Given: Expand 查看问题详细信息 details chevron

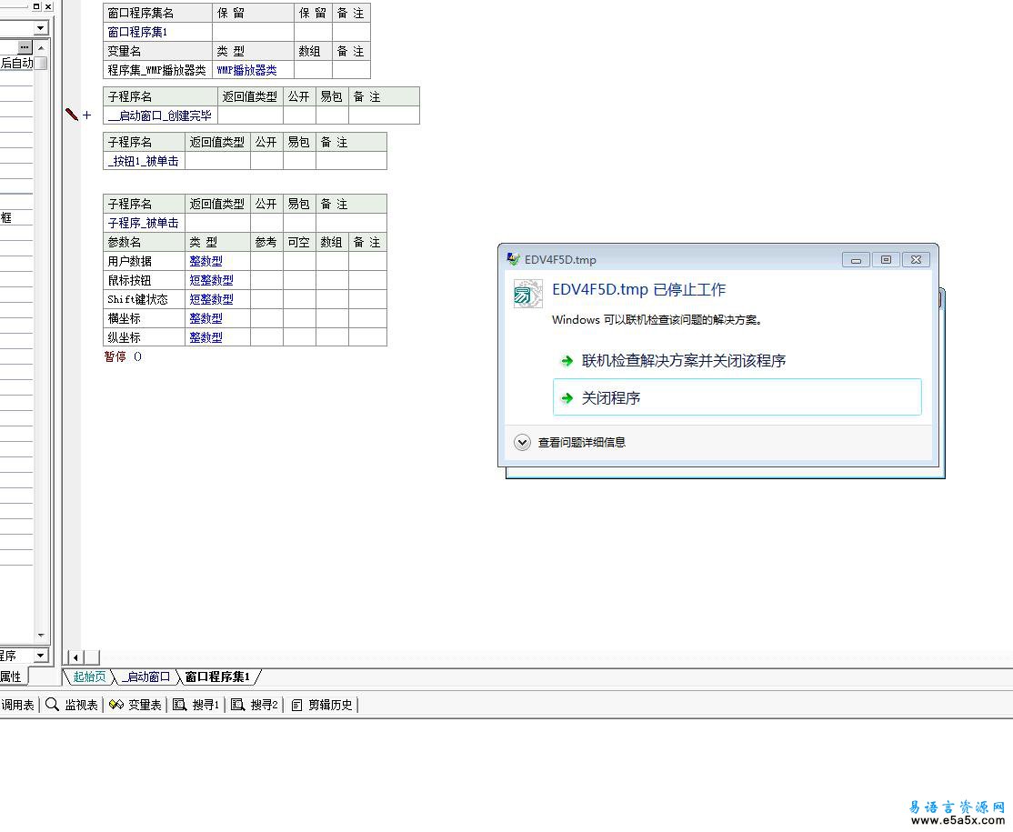Looking at the screenshot, I should point(522,443).
